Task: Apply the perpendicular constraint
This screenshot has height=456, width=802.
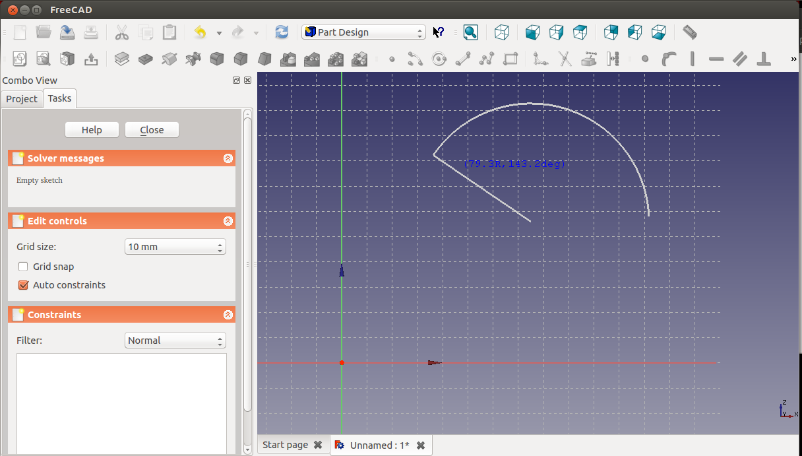Action: 764,59
